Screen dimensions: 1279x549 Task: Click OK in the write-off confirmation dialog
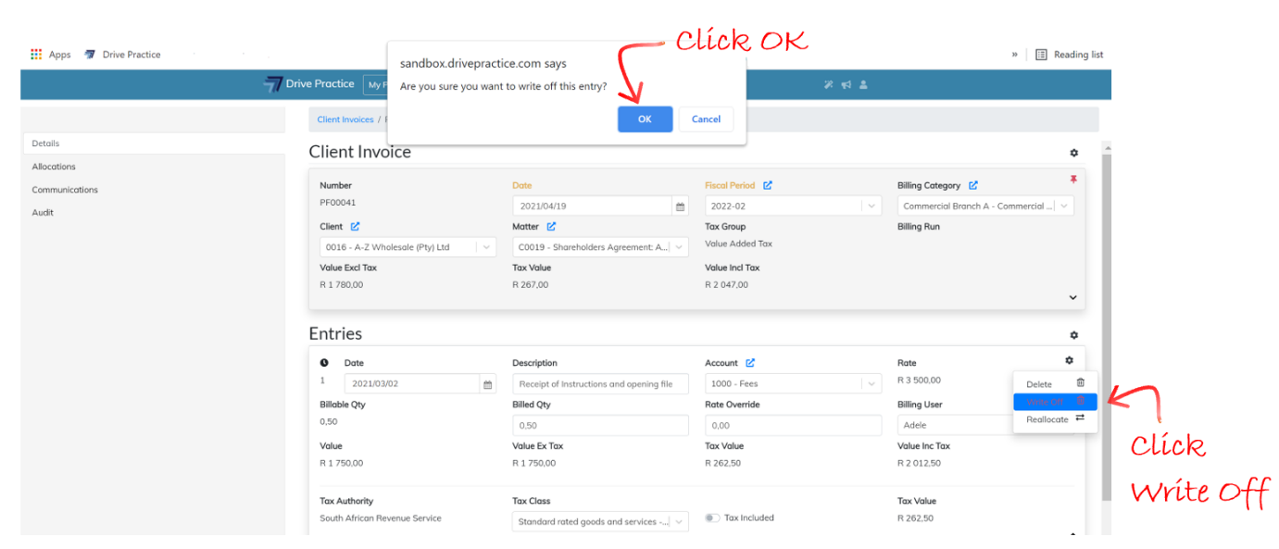(x=645, y=119)
